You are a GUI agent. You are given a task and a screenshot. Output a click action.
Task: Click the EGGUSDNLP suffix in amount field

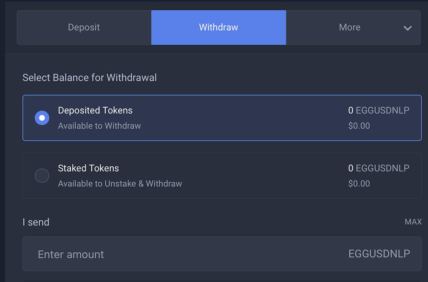tap(379, 254)
